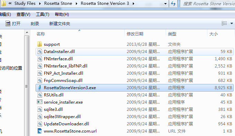Click Rosetta Stone Version 3 breadcrumb
Viewport: 235px width, 136px height.
point(105,3)
